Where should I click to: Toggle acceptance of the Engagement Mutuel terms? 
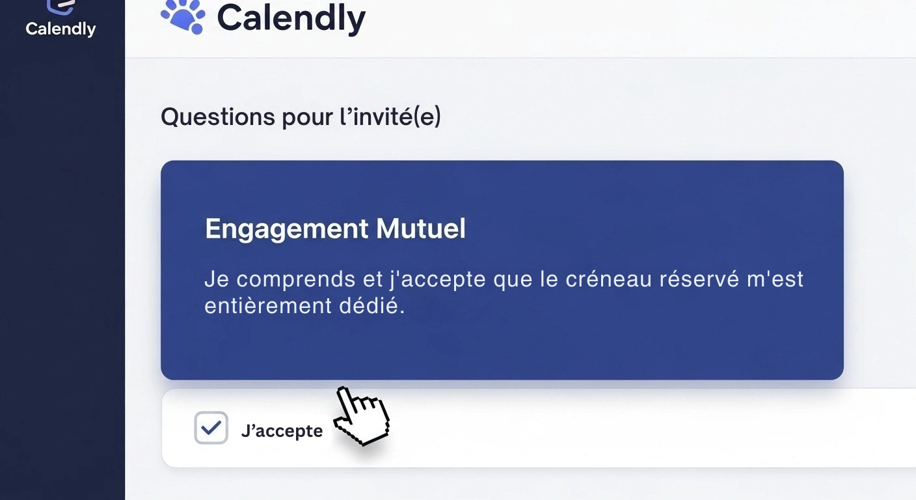[210, 428]
